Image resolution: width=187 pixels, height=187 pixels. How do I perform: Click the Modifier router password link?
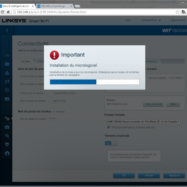[60, 111]
